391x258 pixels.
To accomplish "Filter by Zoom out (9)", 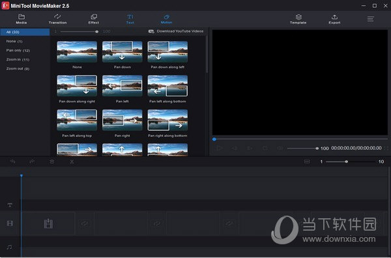I will tap(18, 68).
